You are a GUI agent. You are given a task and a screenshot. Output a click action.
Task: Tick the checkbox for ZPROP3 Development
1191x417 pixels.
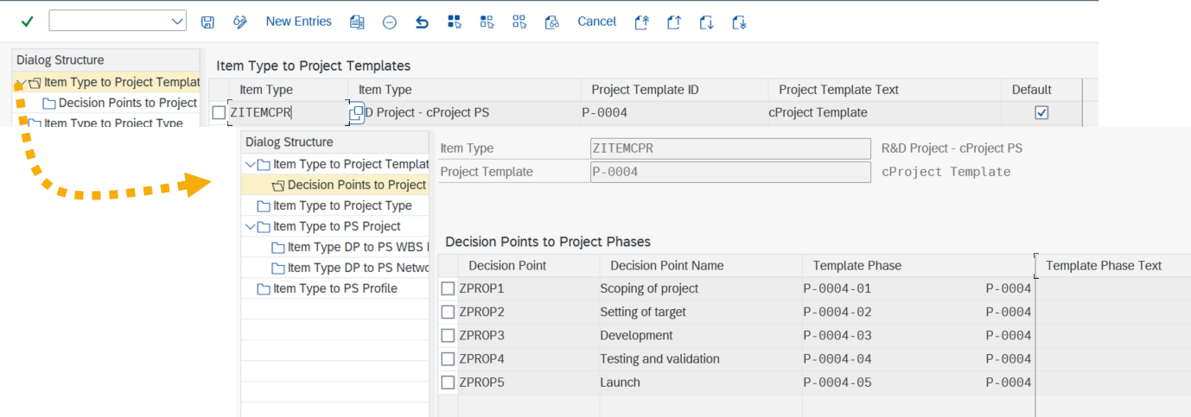448,335
